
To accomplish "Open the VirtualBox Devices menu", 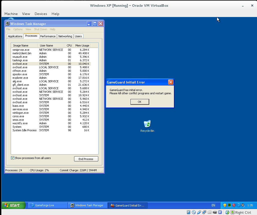I will (x=41, y=14).
